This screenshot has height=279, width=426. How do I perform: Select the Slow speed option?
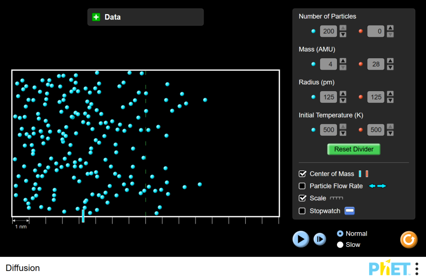click(340, 245)
